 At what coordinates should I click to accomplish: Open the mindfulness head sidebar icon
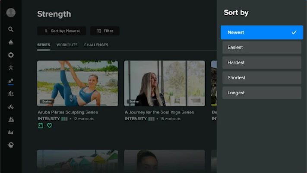(x=11, y=145)
